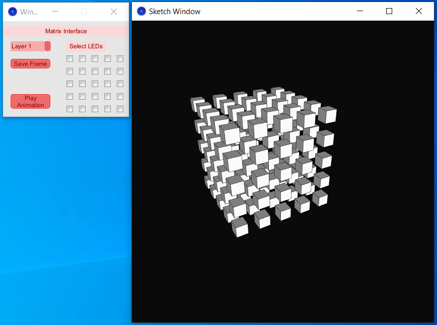
Task: Enable the top-right LED checkbox in the grid
Action: tap(120, 58)
